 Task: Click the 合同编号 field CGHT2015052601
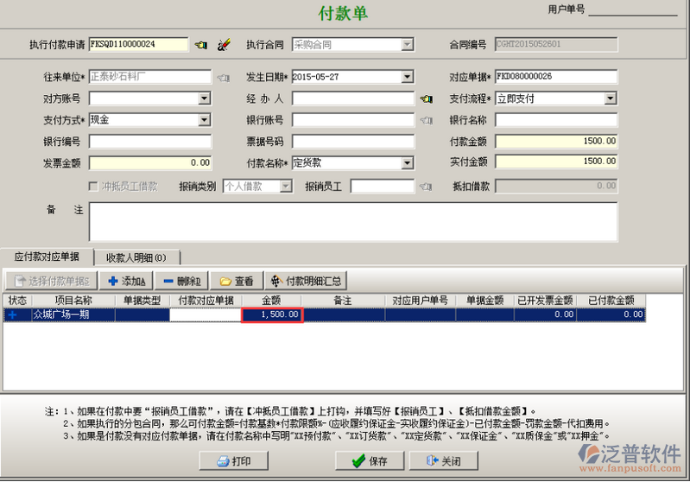[556, 44]
